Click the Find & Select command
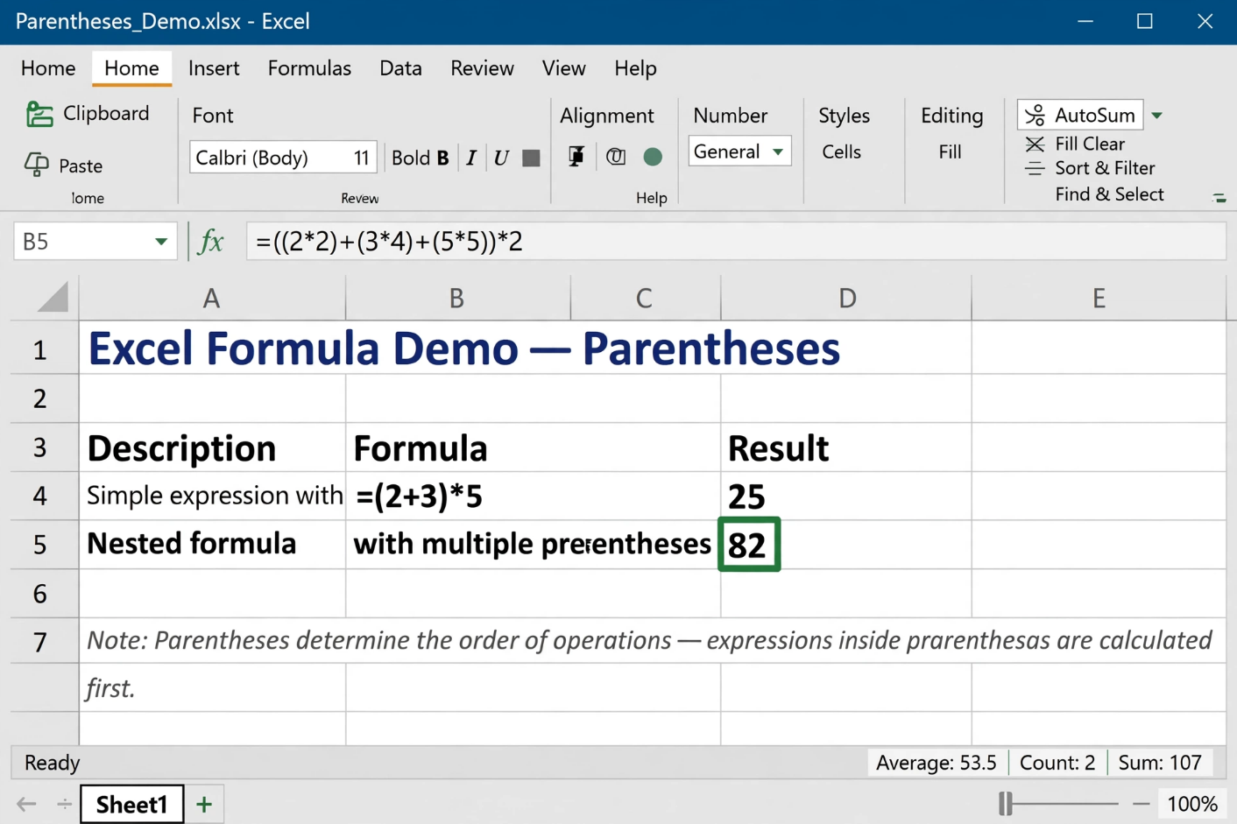This screenshot has height=824, width=1237. click(x=1109, y=194)
